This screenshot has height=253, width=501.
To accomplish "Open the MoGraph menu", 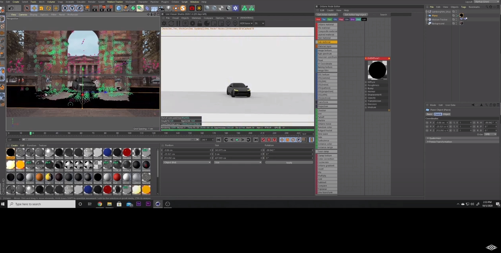I will coord(130,2).
